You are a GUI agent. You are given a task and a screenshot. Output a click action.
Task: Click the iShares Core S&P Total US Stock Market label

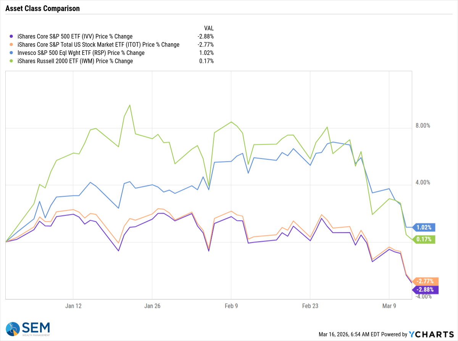coord(98,45)
